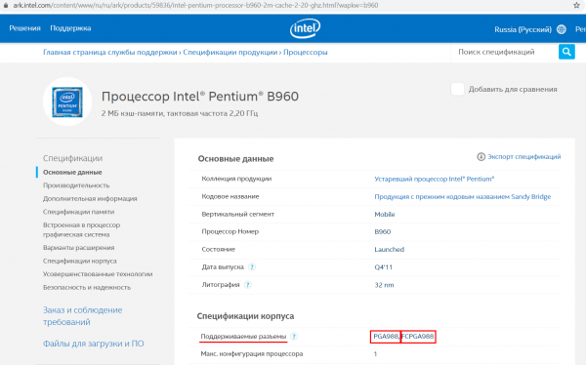Viewport: 586px width, 365px height.
Task: Open help icon next to Литография
Action: [x=247, y=285]
